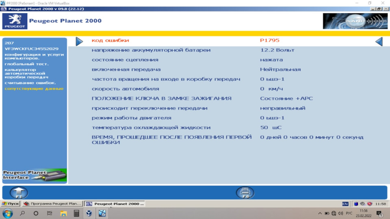
Task: Click режим работы двигателя label
Action: pyautogui.click(x=131, y=118)
